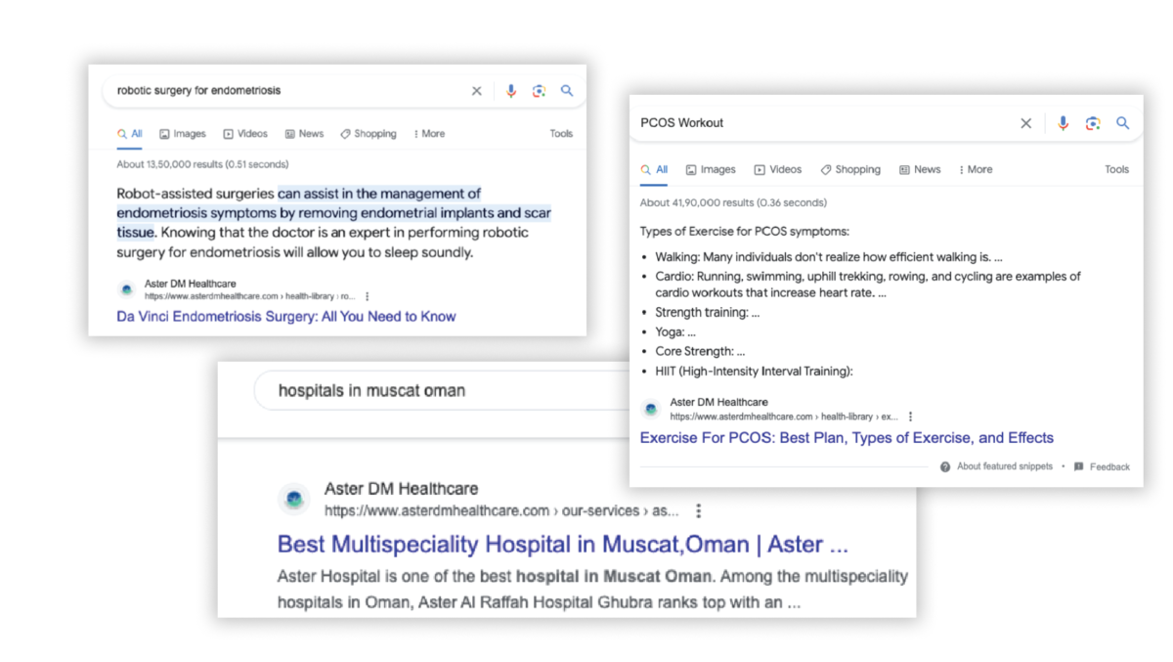
Task: Open Best Multispeciality Hospital in Muscat link
Action: point(563,544)
